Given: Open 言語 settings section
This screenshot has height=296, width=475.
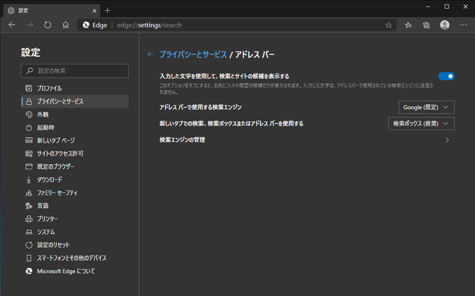Looking at the screenshot, I should [74, 206].
